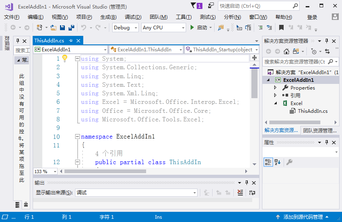Click the Open File toolbar icon

click(53, 27)
